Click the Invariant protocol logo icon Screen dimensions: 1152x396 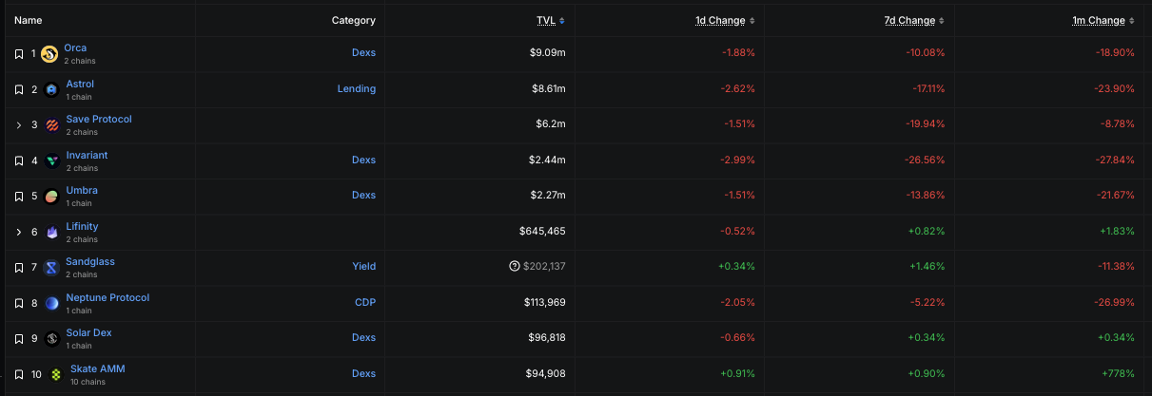point(51,160)
